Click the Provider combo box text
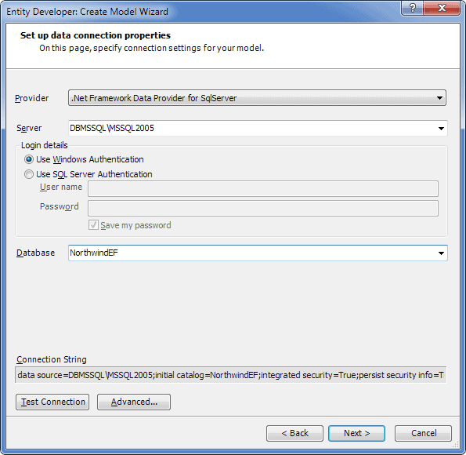Viewport: 466px width, 455px height. (x=154, y=98)
